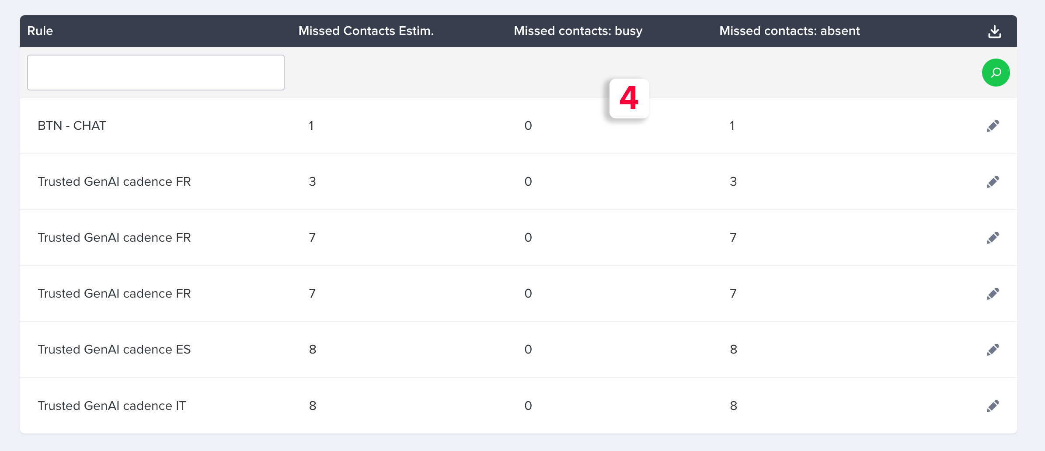Download the table via the export icon
Screen dimensions: 1045x451
pos(995,31)
